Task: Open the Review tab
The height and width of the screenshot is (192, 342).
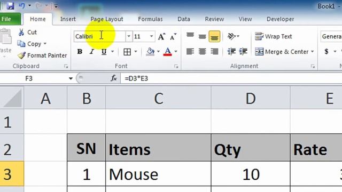Action: (214, 19)
